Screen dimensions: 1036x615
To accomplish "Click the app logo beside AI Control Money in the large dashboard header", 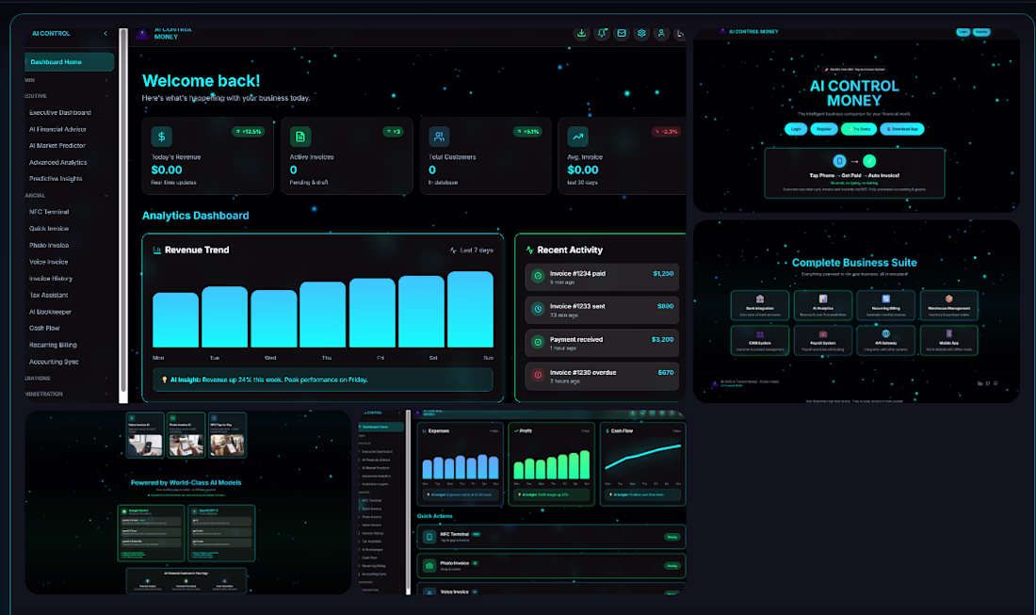I will [142, 34].
